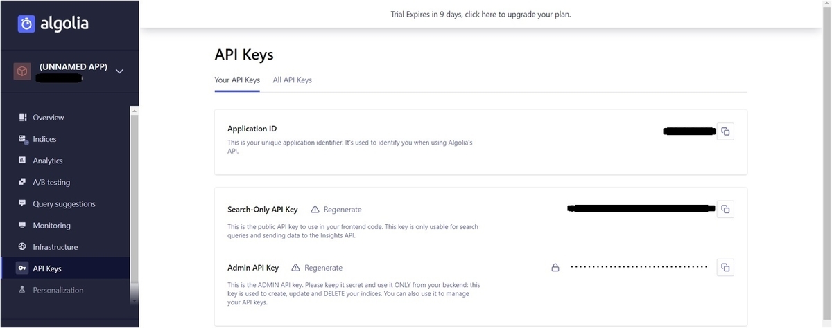Open the Indices section
Viewport: 832px width, 328px height.
pos(44,139)
